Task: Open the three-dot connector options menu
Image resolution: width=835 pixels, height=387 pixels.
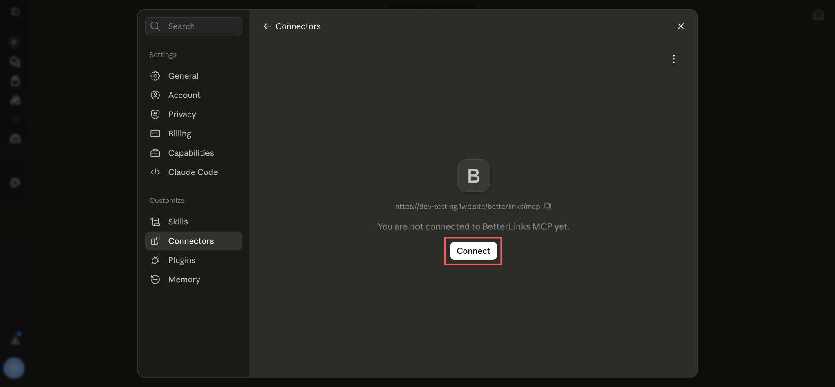Action: (674, 59)
